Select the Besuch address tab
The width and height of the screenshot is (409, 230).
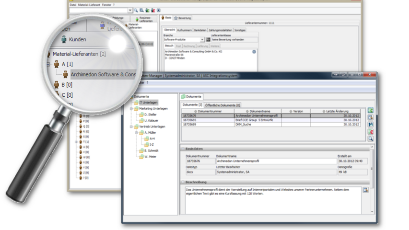169,46
